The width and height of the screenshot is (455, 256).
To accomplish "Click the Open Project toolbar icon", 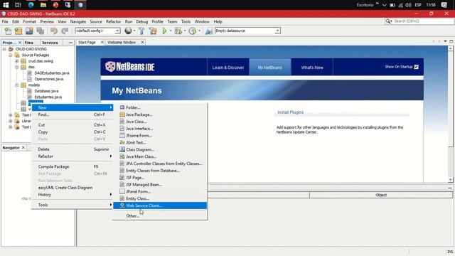I will click(29, 31).
